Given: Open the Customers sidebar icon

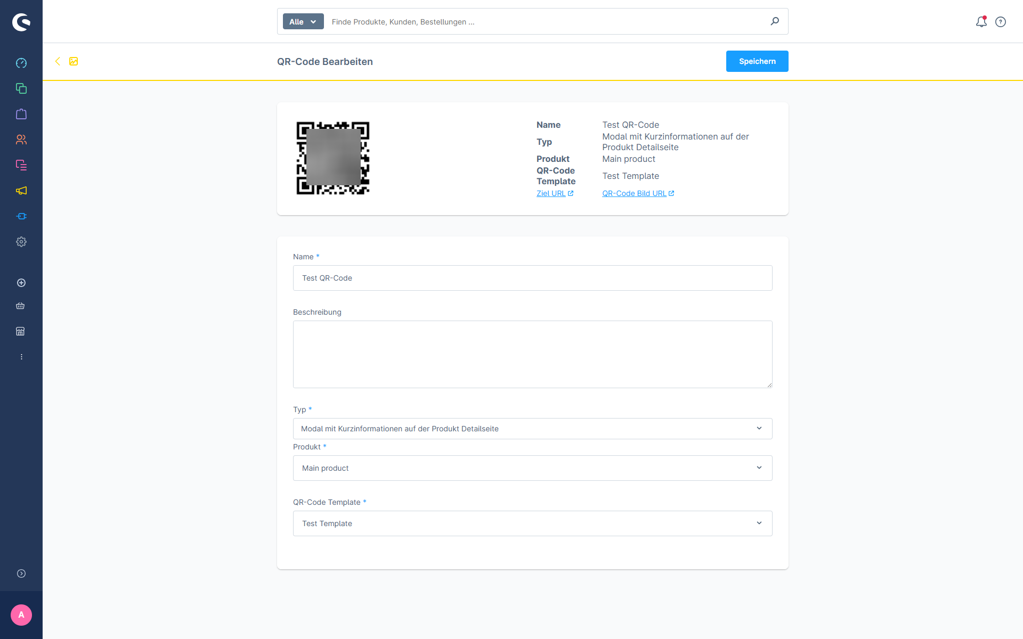Looking at the screenshot, I should click(21, 140).
